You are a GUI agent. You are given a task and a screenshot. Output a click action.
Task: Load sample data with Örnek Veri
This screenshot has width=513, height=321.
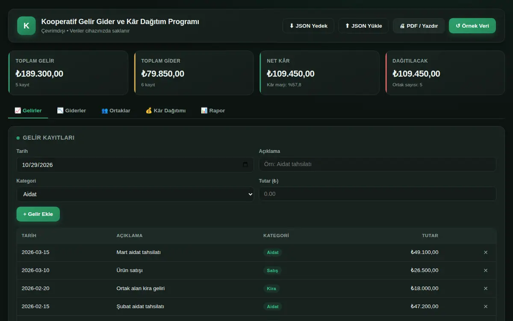pos(472,26)
